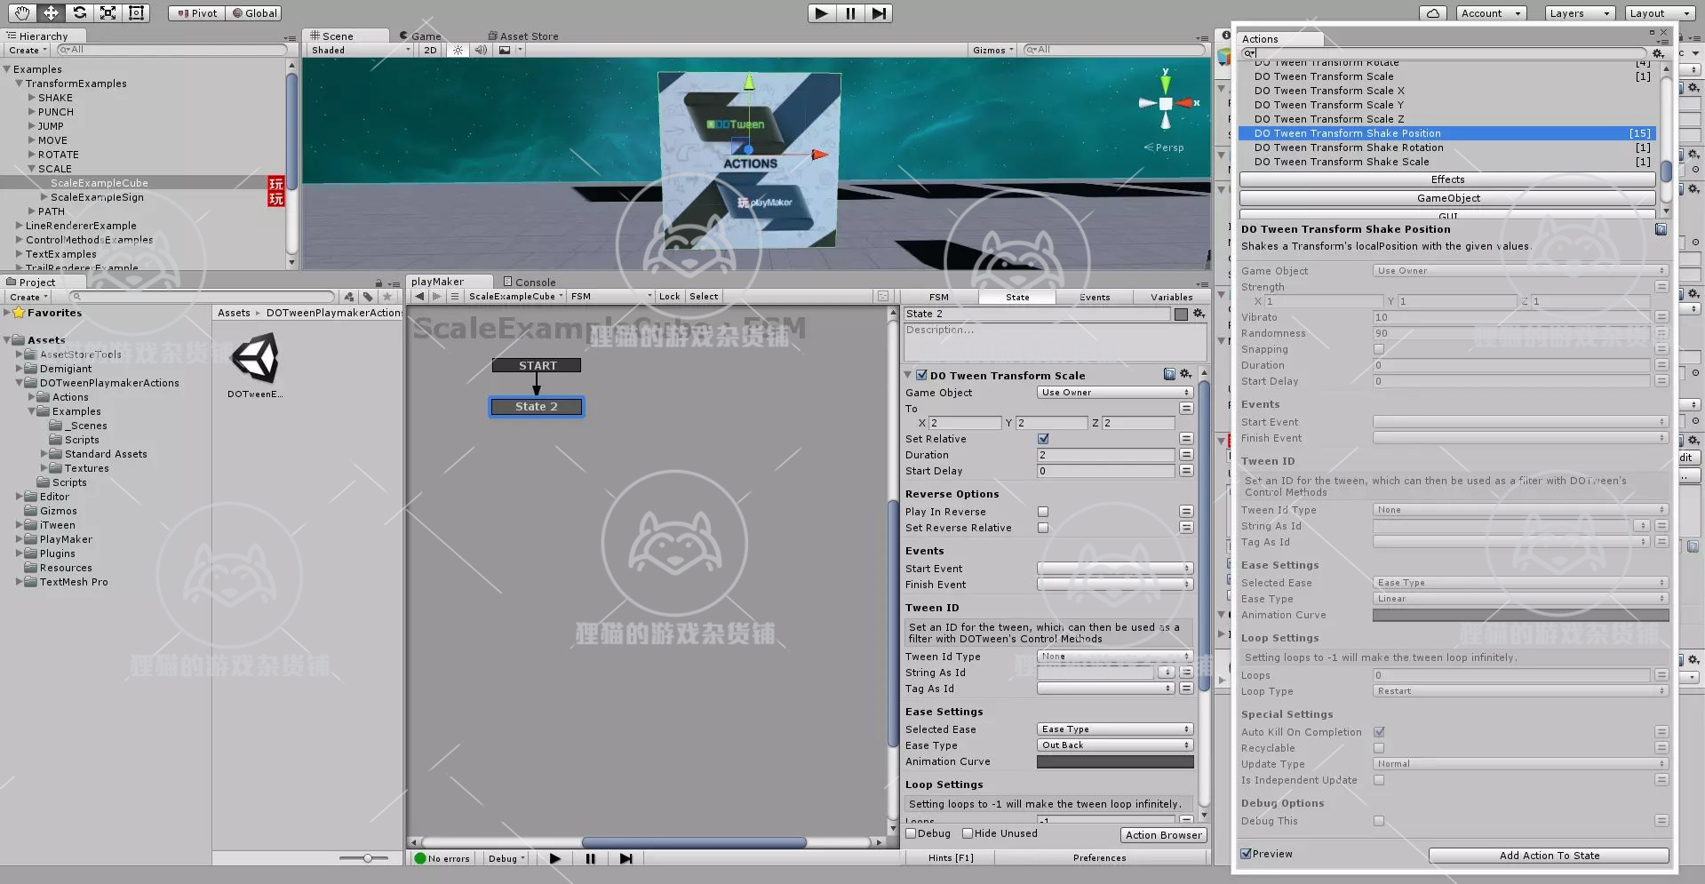1705x884 pixels.
Task: Uncheck the Set Relative checkbox
Action: click(1043, 439)
